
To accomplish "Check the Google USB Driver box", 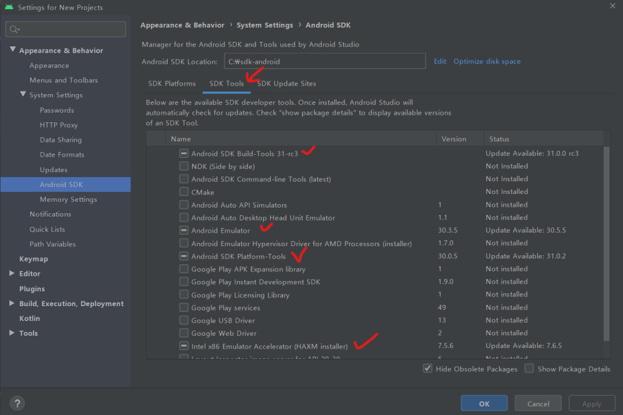I will [x=184, y=320].
